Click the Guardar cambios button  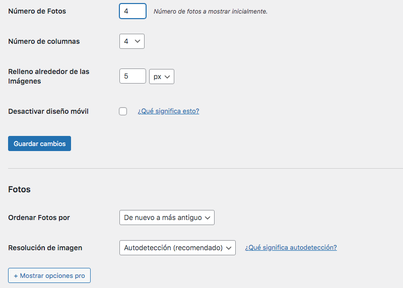coord(40,143)
